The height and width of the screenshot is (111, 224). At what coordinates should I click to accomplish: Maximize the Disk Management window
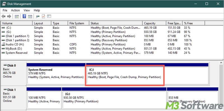click(207, 4)
